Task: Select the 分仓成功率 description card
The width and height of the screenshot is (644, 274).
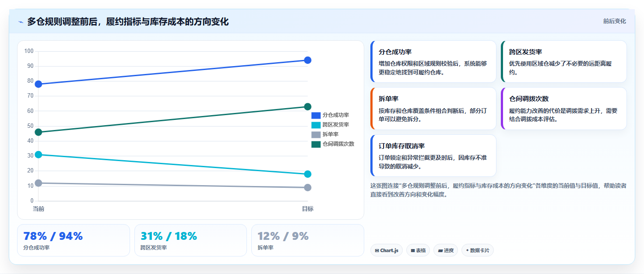Action: tap(433, 62)
